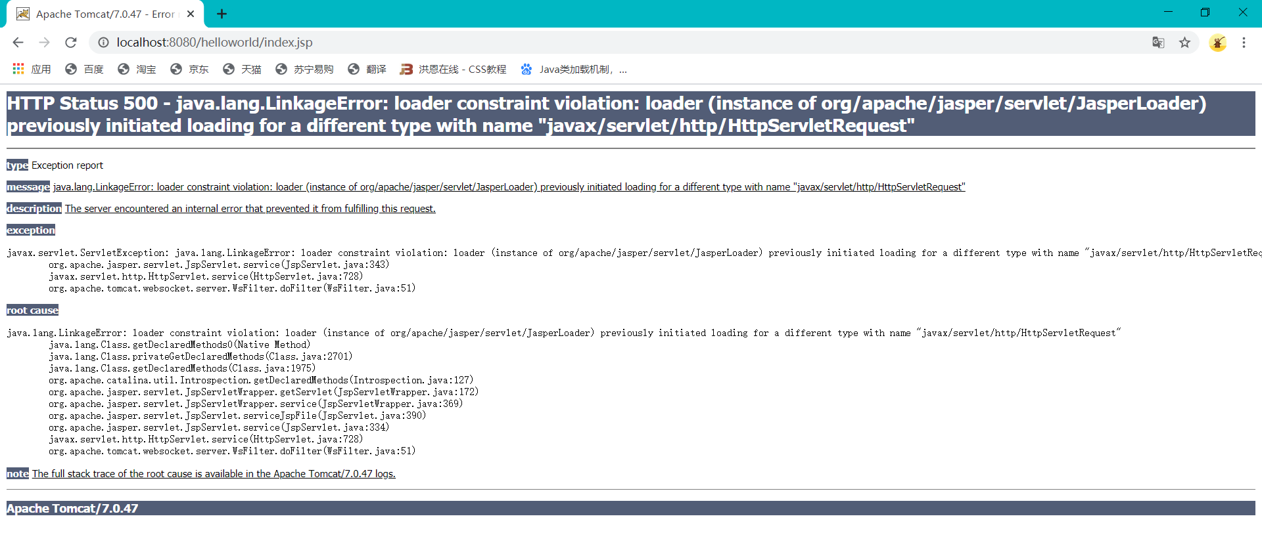Close the Apache Tomcat error tab
Image resolution: width=1262 pixels, height=533 pixels.
(x=191, y=14)
